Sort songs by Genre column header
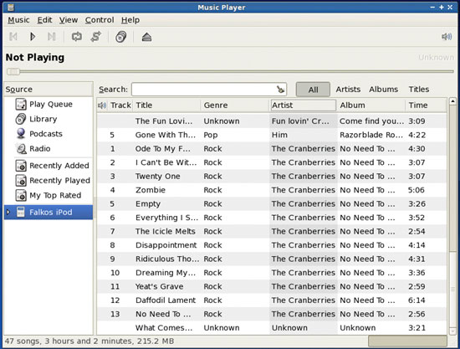 (x=235, y=105)
